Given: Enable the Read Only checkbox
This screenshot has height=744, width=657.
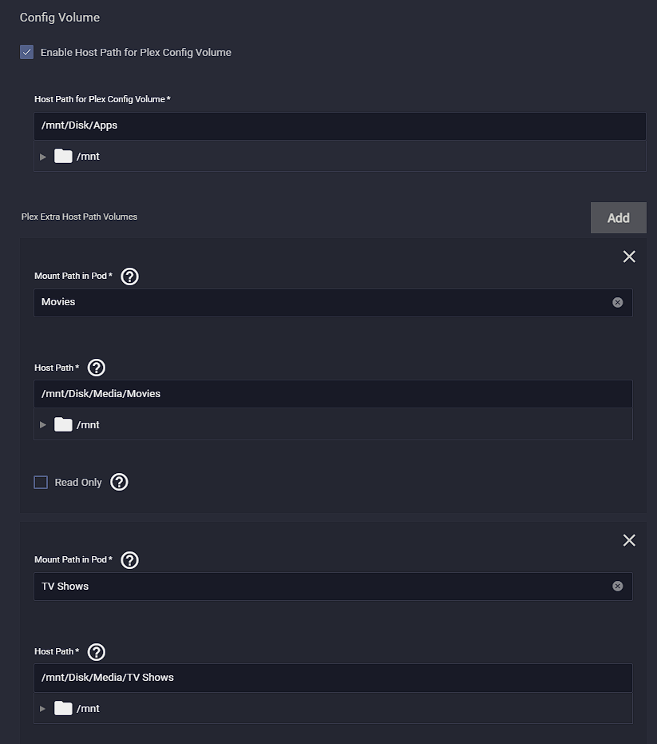Looking at the screenshot, I should pyautogui.click(x=41, y=482).
